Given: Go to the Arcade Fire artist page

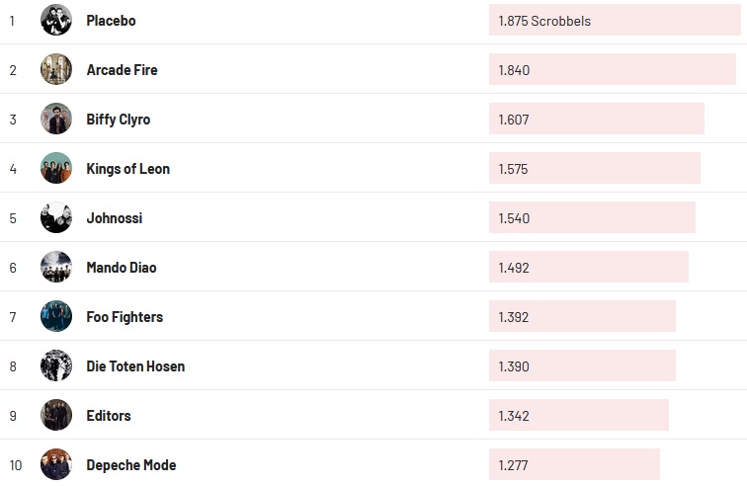Looking at the screenshot, I should point(122,70).
